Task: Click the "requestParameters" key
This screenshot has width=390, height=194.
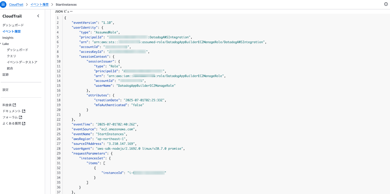Action: [x=89, y=153]
